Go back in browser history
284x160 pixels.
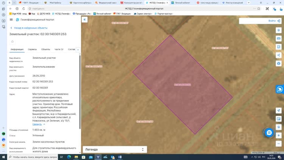[x=11, y=8]
